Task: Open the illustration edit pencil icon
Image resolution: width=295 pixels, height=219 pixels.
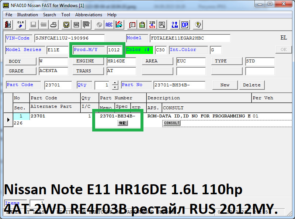Action: tap(119, 25)
